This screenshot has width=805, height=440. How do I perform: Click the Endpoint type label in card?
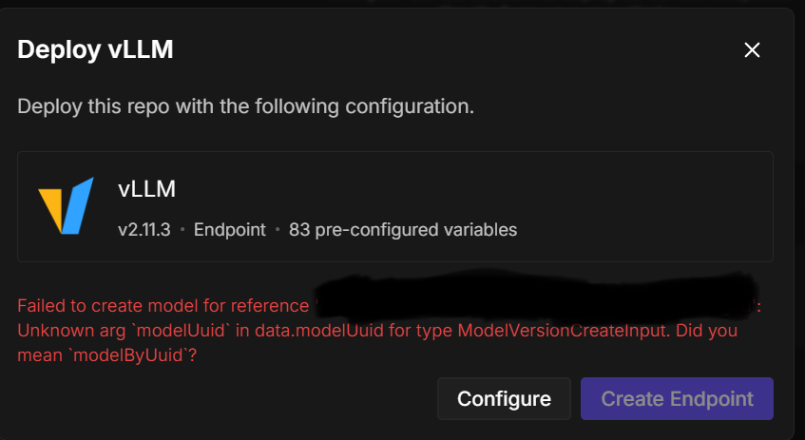pos(230,229)
